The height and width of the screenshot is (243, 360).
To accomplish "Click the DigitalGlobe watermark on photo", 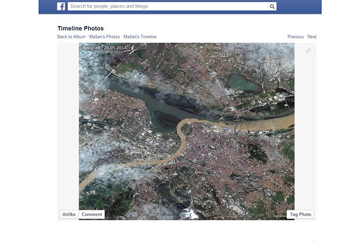I will click(x=279, y=216).
